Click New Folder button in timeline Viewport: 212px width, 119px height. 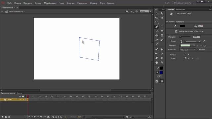pos(6,117)
